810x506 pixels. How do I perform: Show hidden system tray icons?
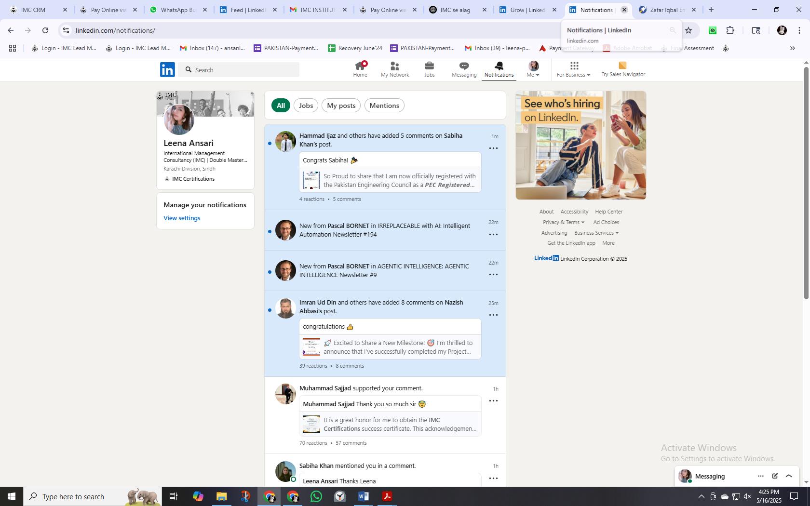click(x=701, y=496)
